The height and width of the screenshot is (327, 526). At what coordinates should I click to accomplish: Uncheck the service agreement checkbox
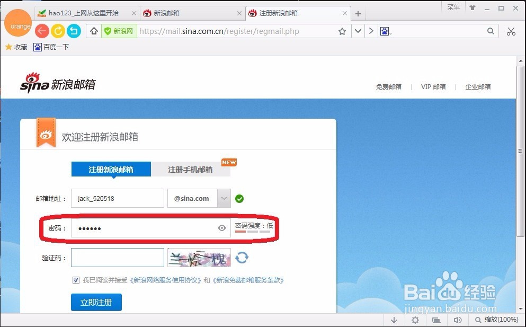76,280
